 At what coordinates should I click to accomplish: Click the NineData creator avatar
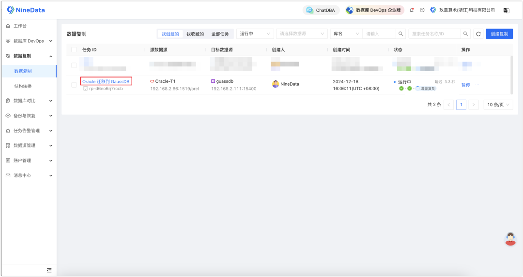point(276,84)
